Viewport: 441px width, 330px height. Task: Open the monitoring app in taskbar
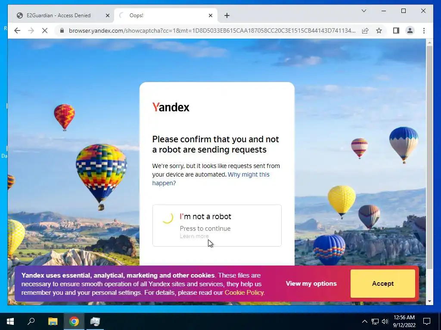point(95,321)
